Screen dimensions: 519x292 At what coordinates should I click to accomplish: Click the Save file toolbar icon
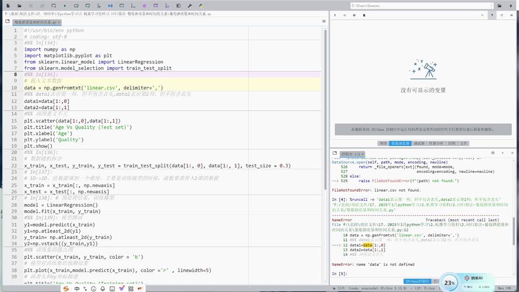click(x=31, y=6)
